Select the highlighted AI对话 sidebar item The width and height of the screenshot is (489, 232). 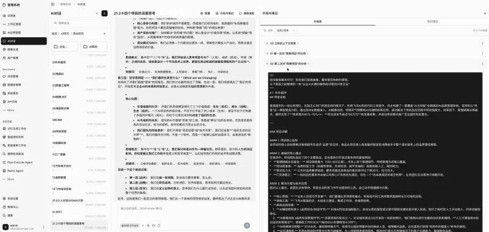click(x=24, y=41)
